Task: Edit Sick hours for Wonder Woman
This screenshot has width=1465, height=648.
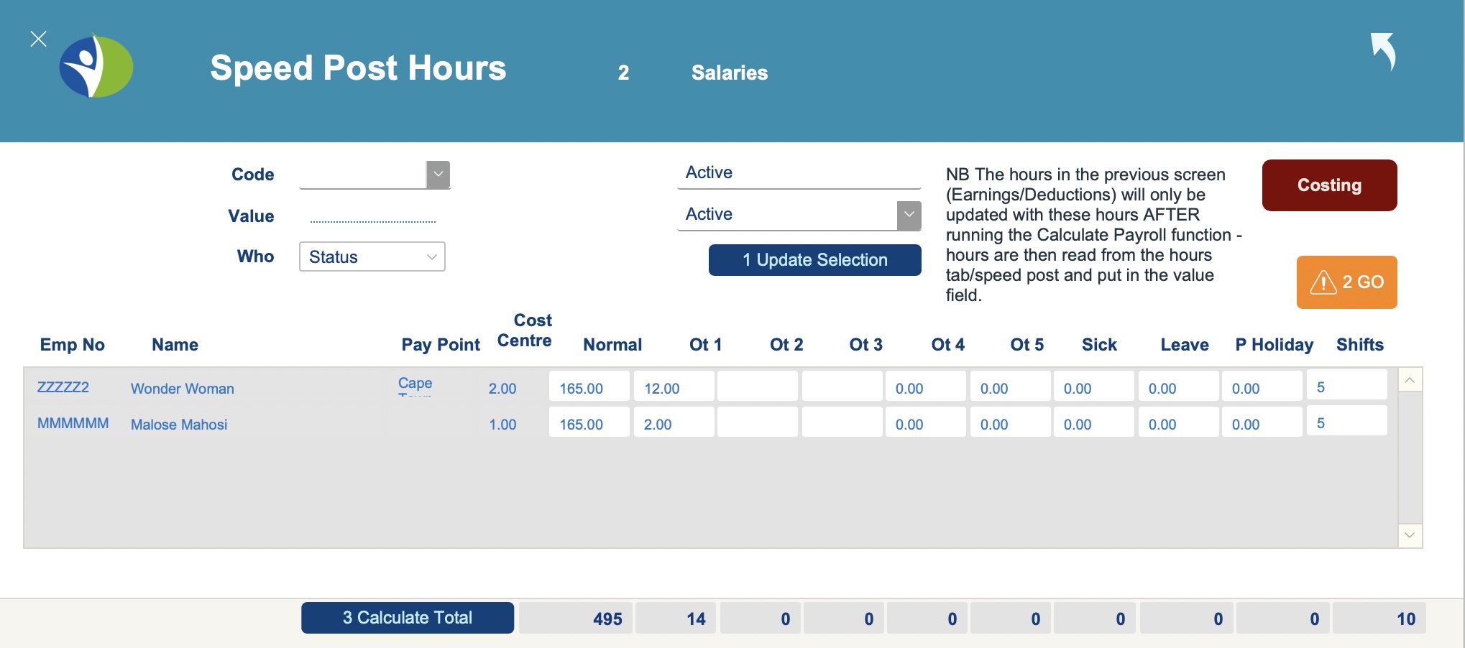Action: click(1093, 388)
